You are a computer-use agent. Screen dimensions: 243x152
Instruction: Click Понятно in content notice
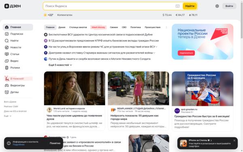(x=55, y=143)
